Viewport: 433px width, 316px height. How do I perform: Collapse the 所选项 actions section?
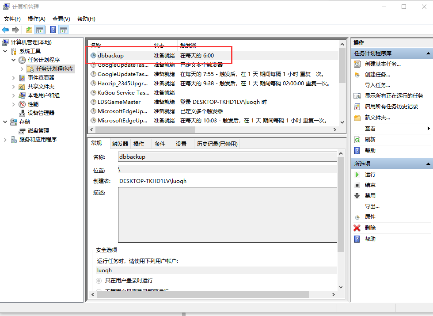[428, 164]
